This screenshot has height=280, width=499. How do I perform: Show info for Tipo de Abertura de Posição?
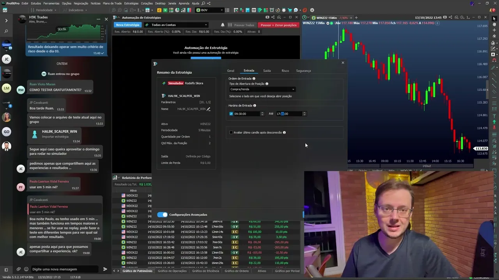(x=267, y=84)
